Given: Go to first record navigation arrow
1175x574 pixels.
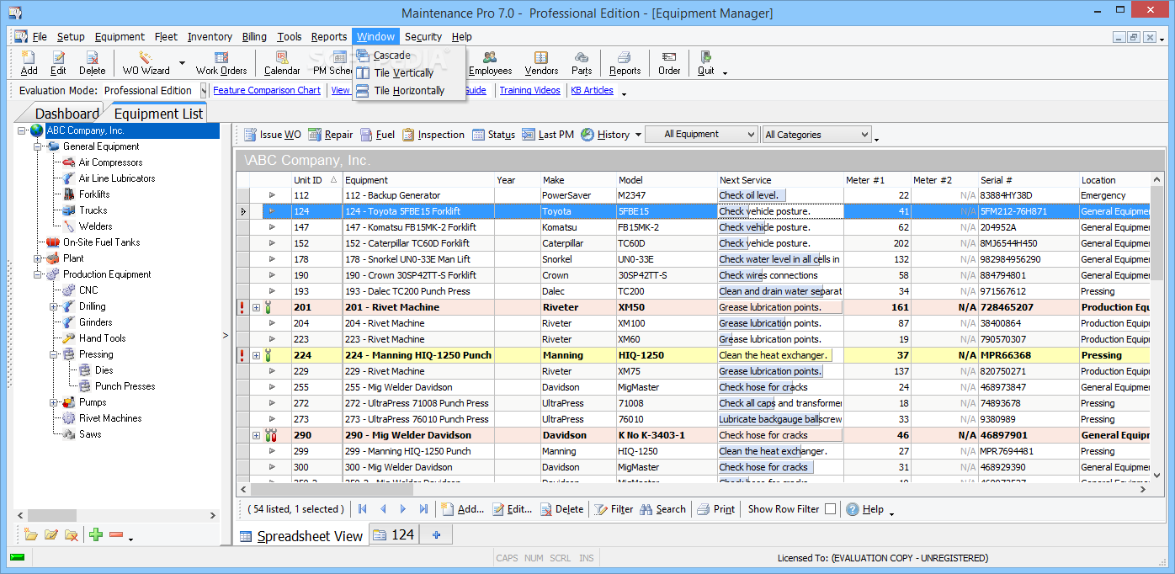Looking at the screenshot, I should coord(363,509).
